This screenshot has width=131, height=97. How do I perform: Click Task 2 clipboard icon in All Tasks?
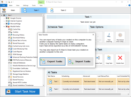[50, 89]
